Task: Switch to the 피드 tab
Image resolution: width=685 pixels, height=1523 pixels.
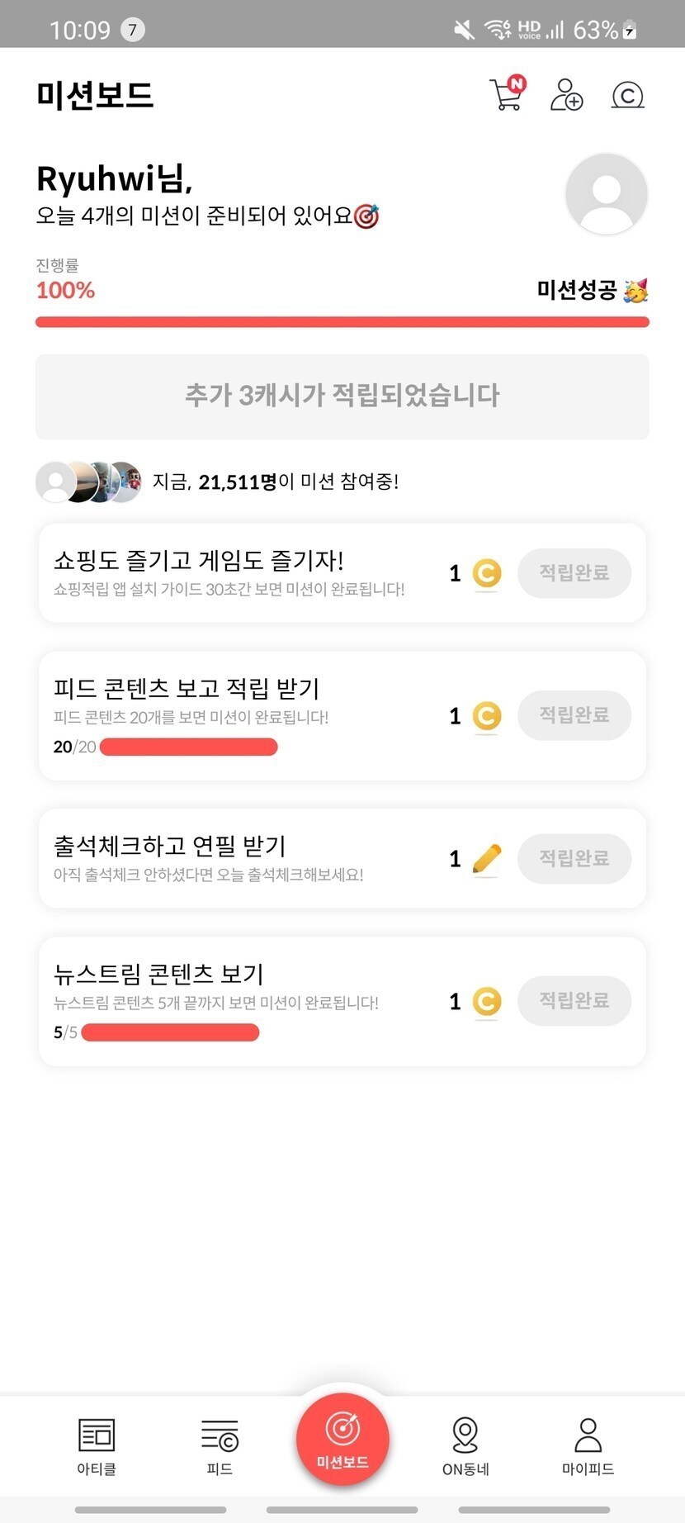Action: [x=220, y=1445]
